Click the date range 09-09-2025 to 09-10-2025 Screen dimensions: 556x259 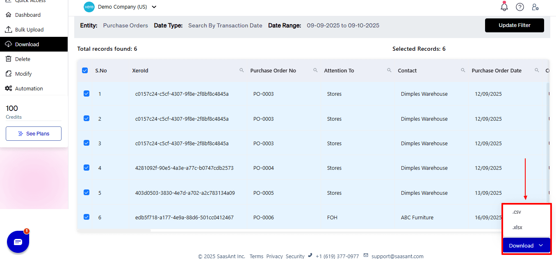coord(343,25)
